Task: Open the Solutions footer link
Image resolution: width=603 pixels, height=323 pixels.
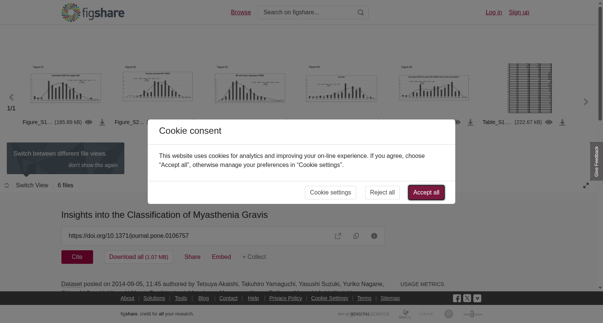Action: click(x=154, y=298)
